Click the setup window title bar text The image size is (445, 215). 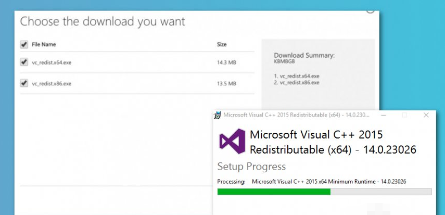tap(294, 115)
